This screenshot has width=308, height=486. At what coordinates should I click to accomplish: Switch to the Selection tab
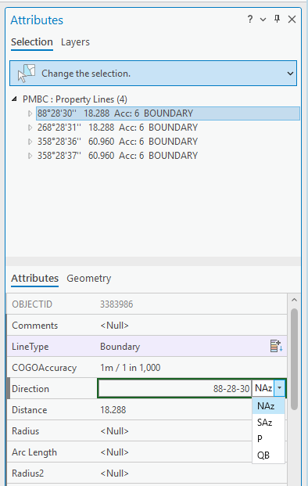click(x=32, y=42)
